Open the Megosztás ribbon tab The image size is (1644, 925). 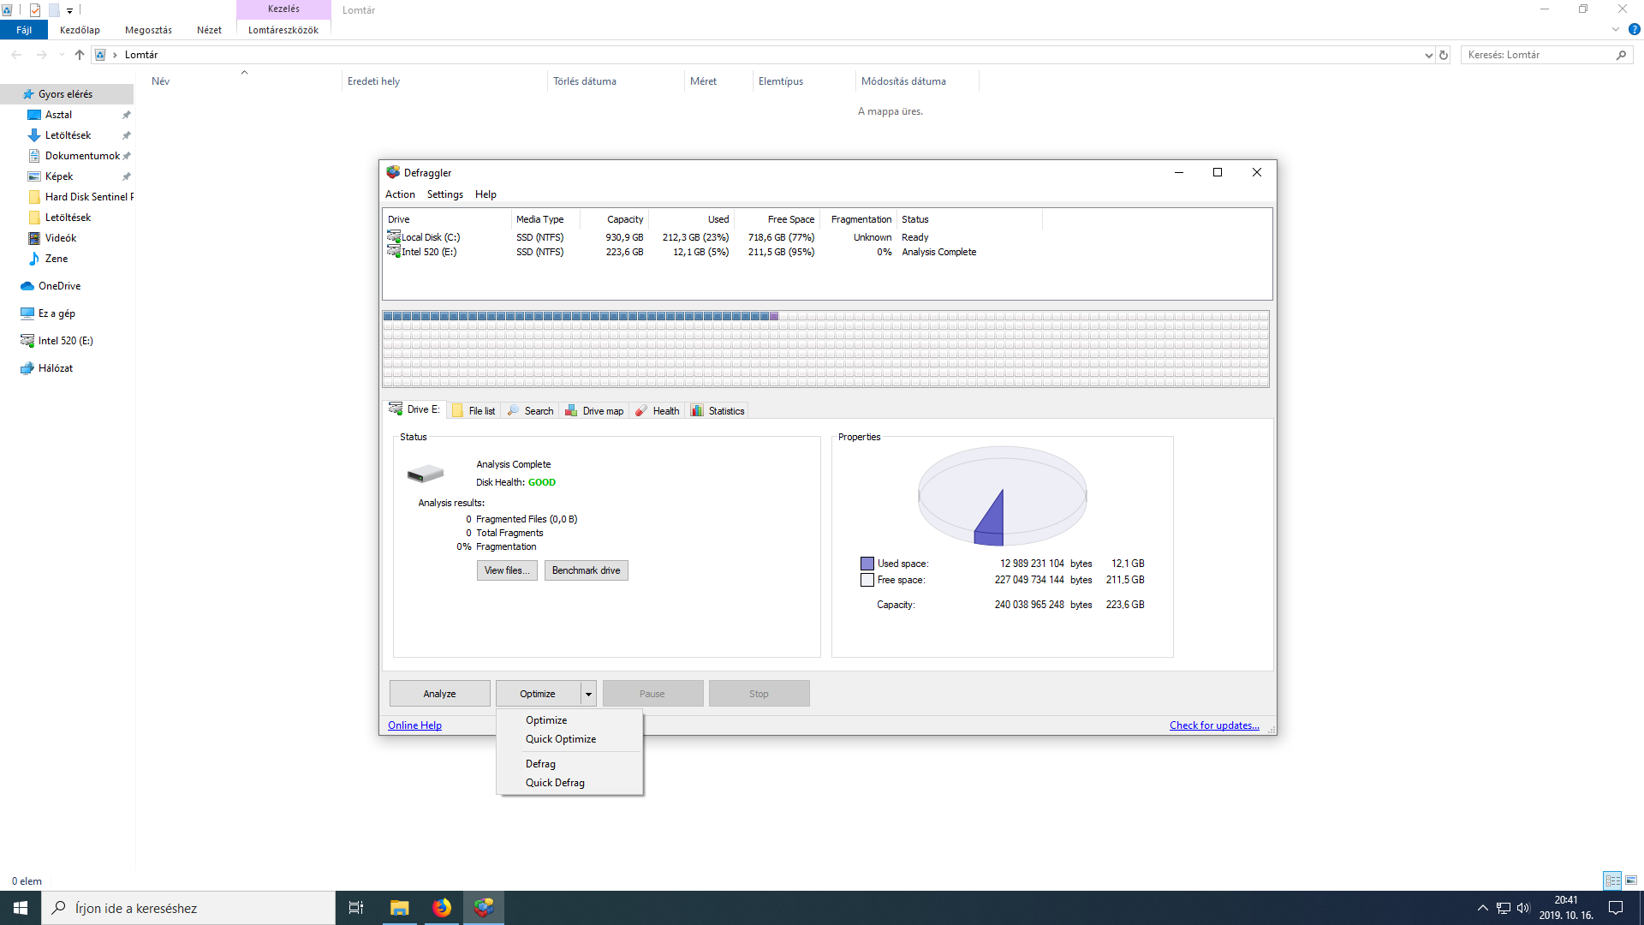pyautogui.click(x=148, y=30)
